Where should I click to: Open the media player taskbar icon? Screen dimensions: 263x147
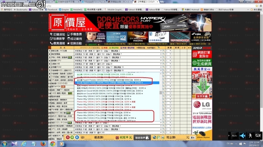coord(62,144)
